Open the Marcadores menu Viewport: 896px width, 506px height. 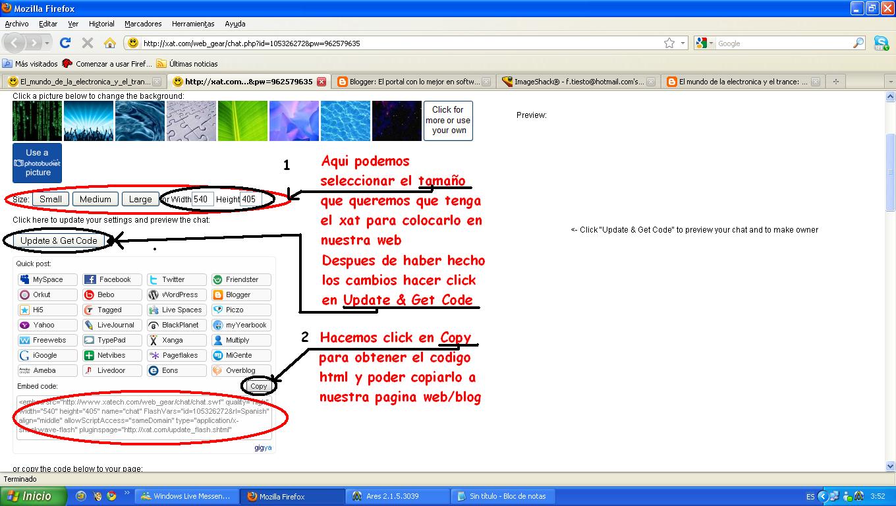143,24
